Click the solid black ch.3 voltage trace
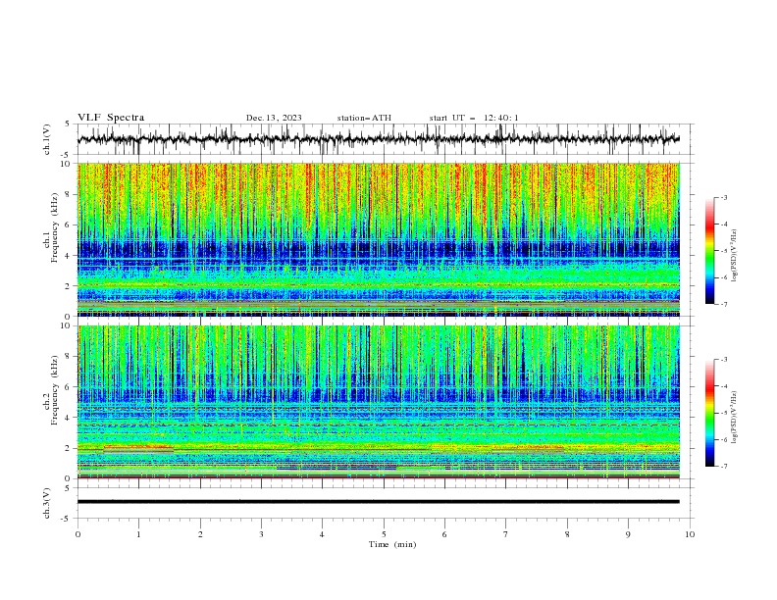This screenshot has width=777, height=600. (378, 502)
